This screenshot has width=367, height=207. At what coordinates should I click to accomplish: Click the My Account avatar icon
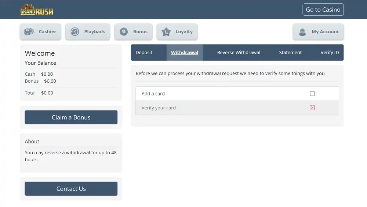302,32
